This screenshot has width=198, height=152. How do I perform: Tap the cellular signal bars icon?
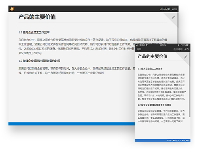pyautogui.click(x=137, y=45)
